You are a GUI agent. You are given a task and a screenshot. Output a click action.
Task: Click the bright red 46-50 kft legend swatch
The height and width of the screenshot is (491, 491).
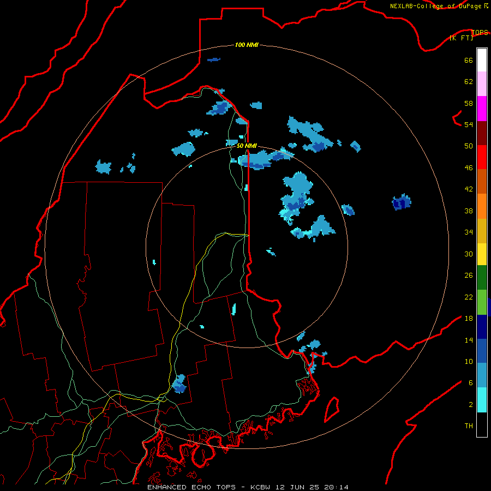(x=482, y=157)
